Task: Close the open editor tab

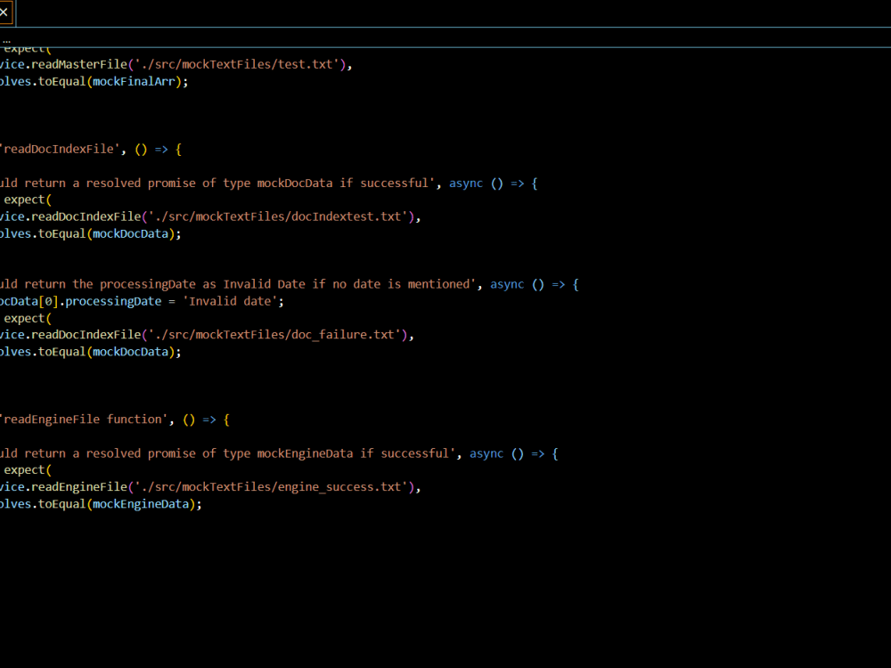Action: [4, 12]
